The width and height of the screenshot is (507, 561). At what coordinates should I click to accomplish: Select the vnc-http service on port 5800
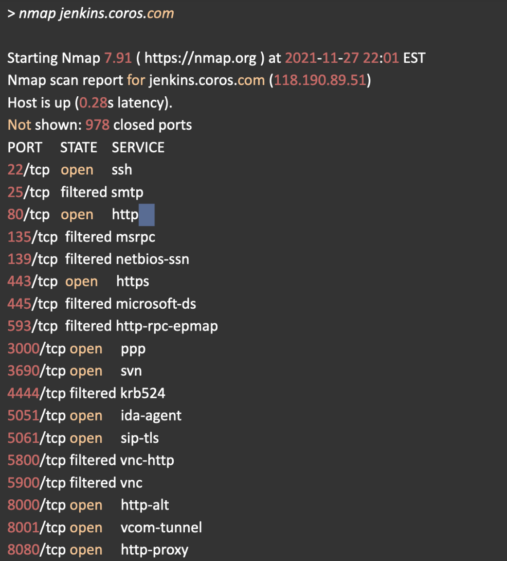pos(147,460)
